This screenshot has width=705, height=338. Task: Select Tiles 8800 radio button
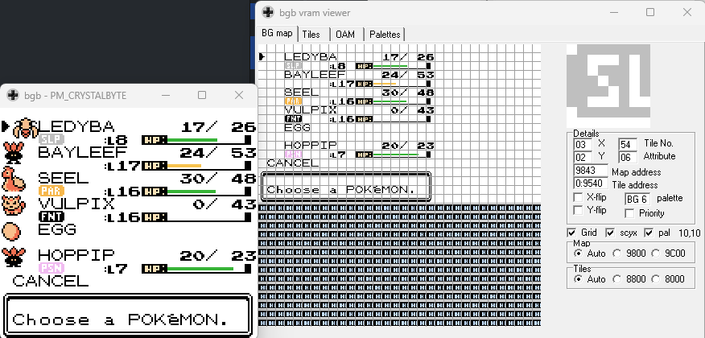(x=616, y=279)
